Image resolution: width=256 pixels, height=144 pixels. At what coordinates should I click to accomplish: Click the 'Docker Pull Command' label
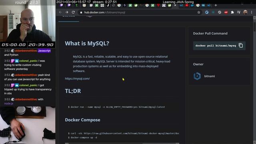pos(210,33)
